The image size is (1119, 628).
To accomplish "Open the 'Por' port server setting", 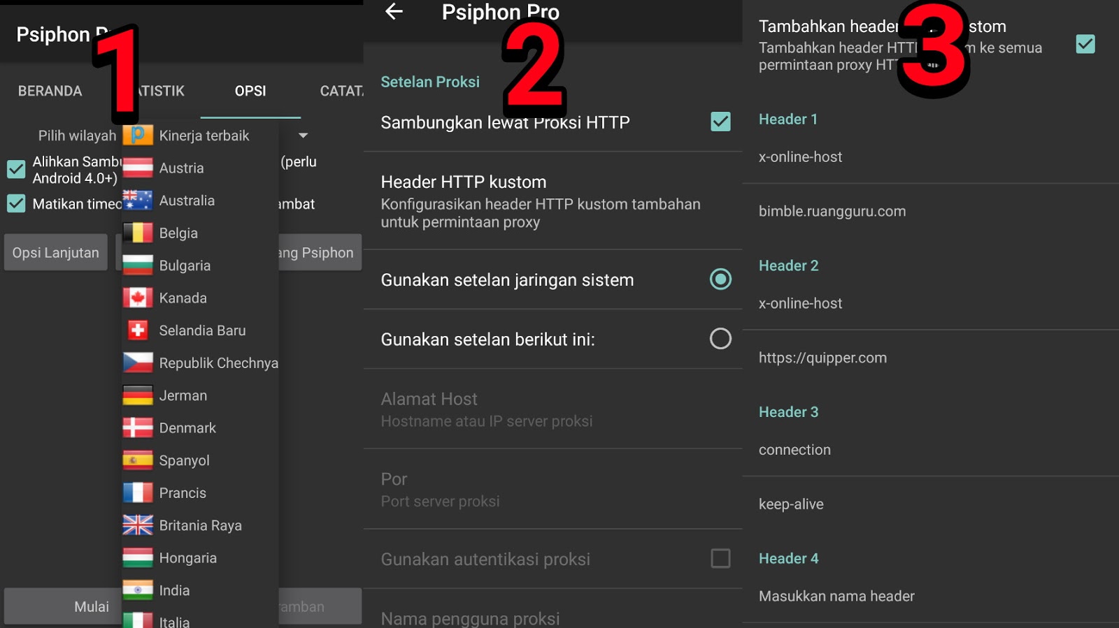I will (553, 490).
